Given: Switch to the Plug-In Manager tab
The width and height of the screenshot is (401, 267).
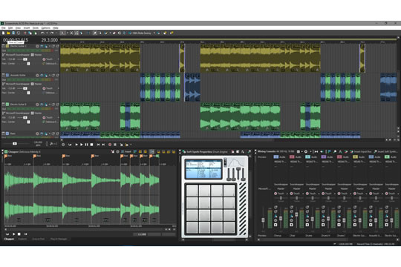Looking at the screenshot, I should (x=59, y=239).
